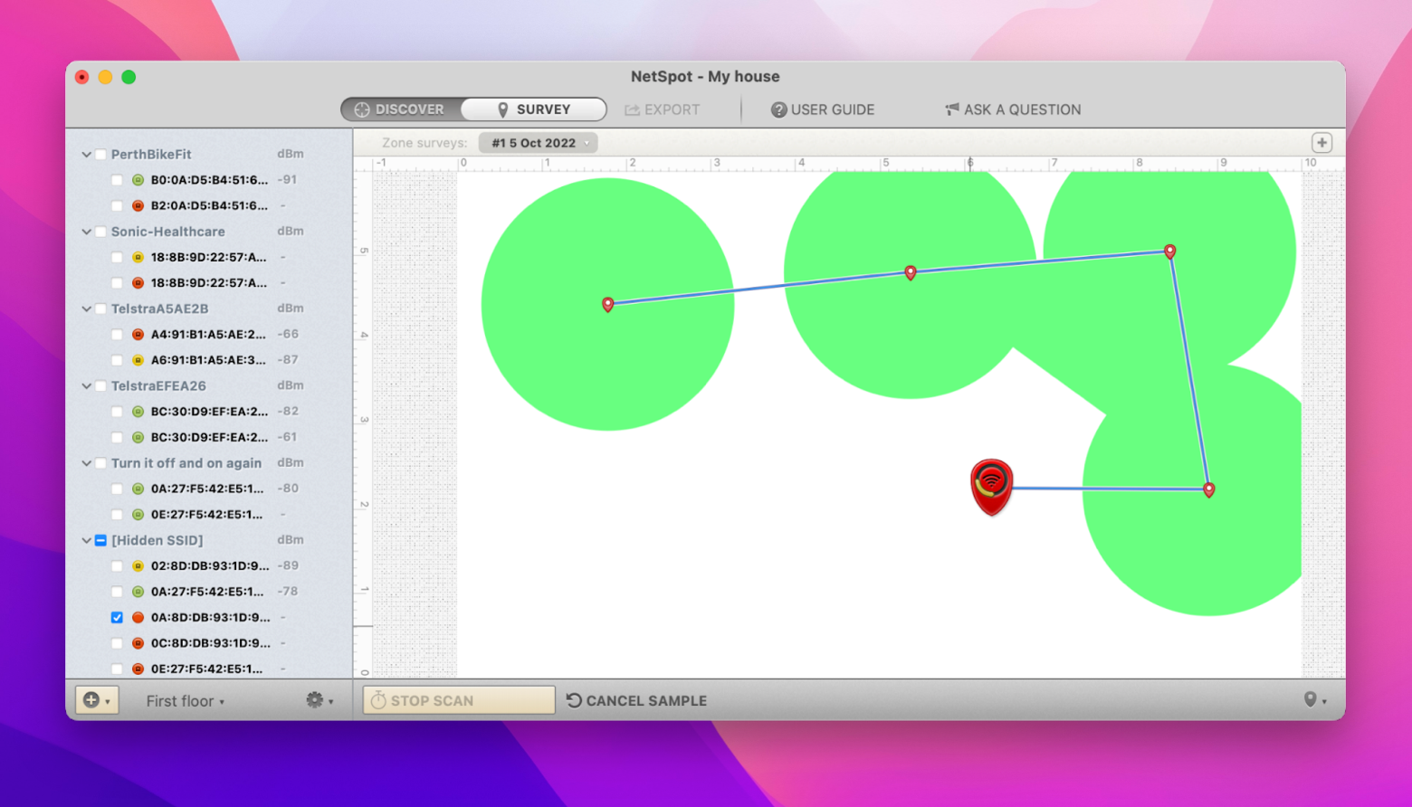Click the plus icon at top right of map
Image resolution: width=1412 pixels, height=807 pixels.
point(1321,143)
